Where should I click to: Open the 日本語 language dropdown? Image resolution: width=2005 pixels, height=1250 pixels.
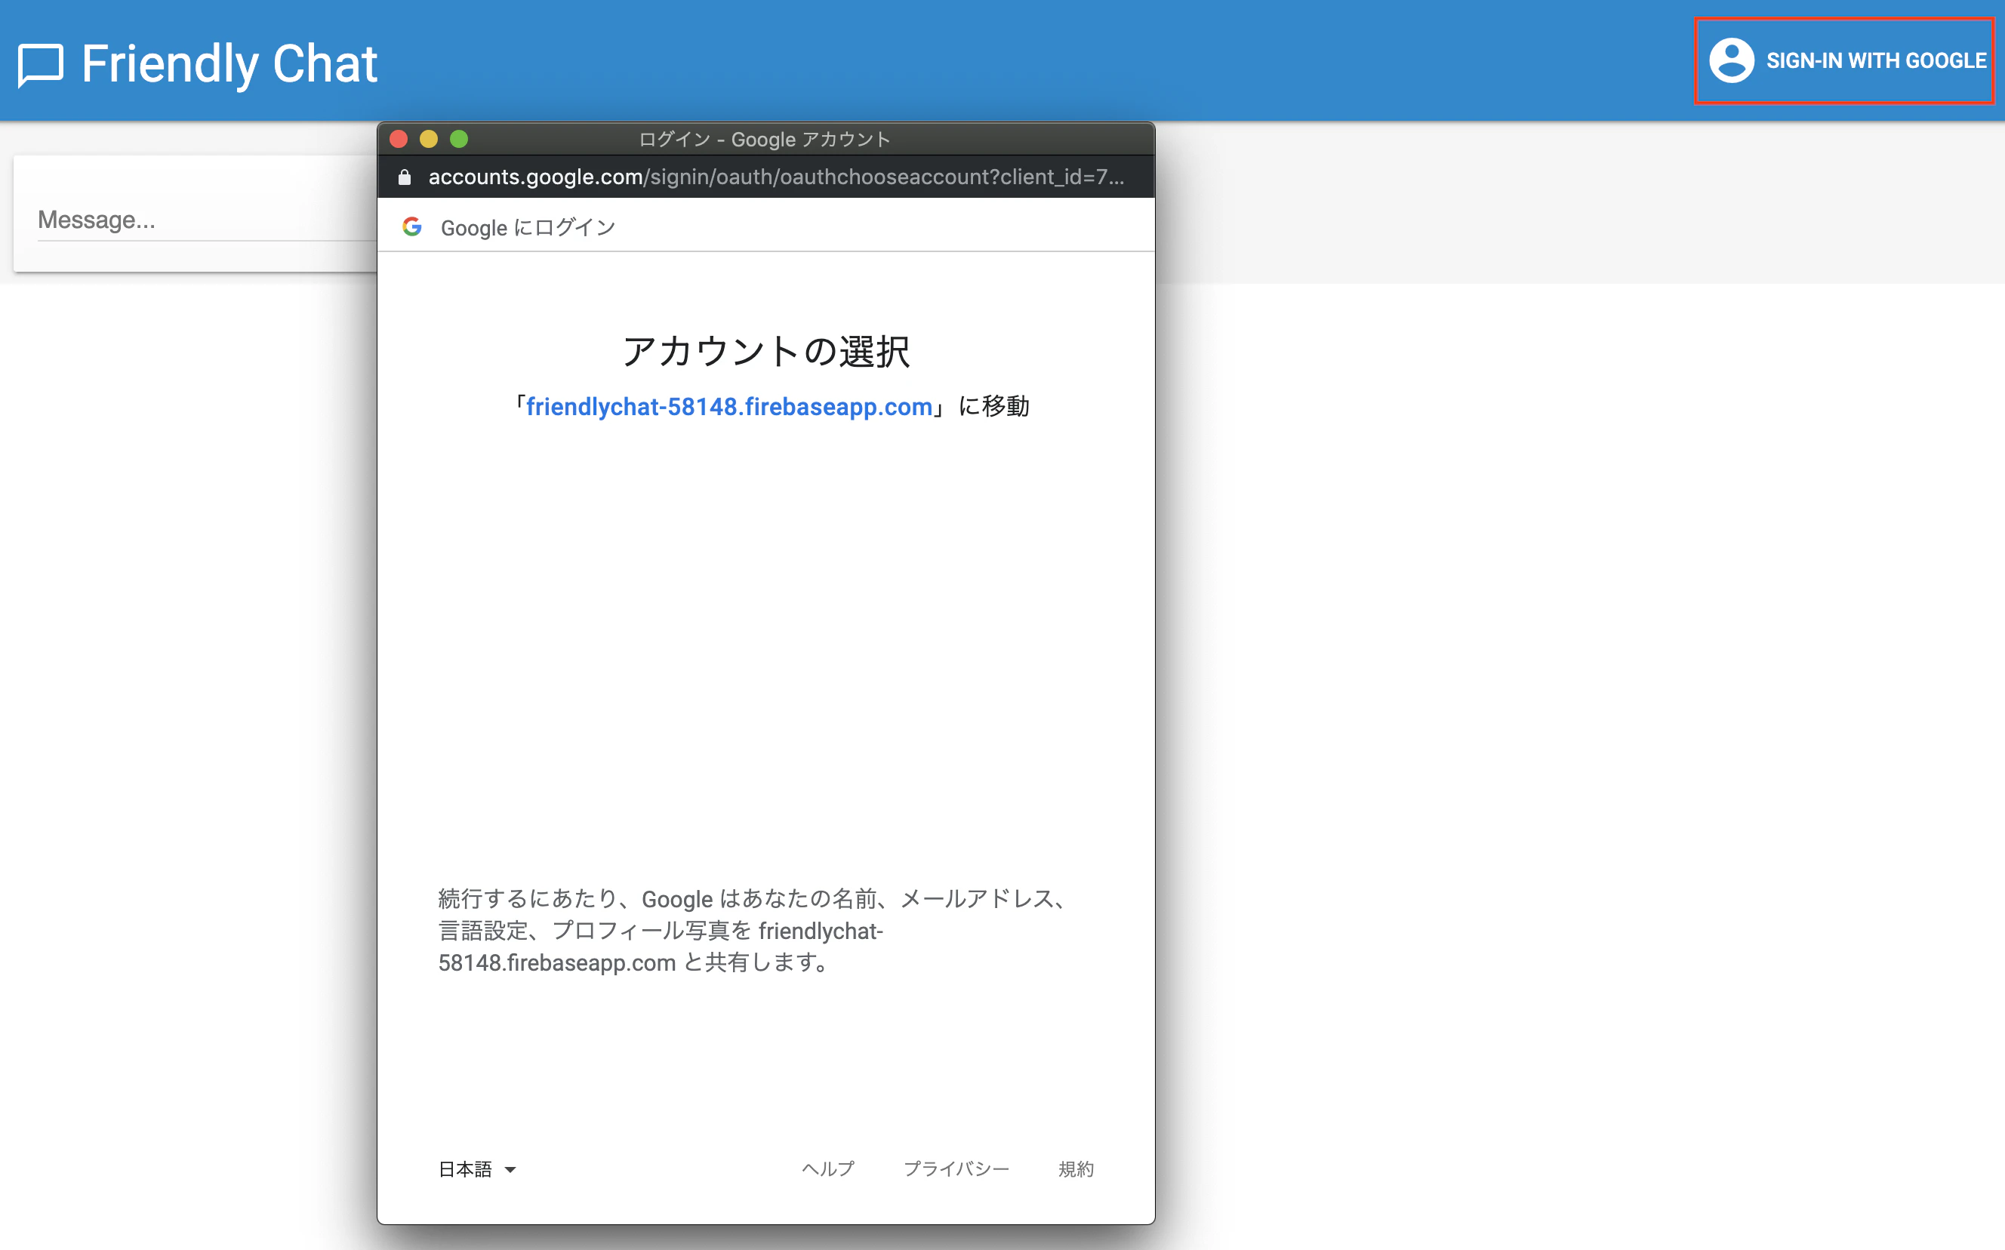pos(477,1169)
